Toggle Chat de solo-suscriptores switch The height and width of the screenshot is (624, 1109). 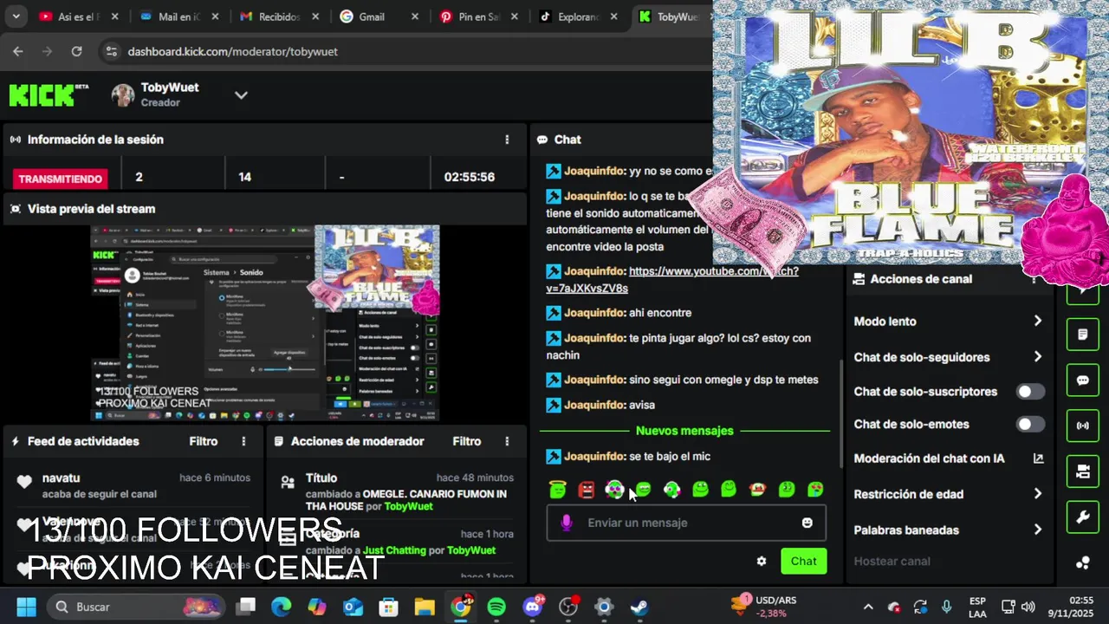click(x=1030, y=392)
